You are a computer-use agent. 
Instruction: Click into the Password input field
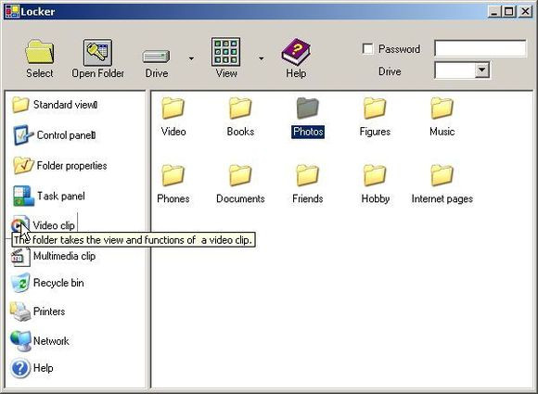point(480,48)
